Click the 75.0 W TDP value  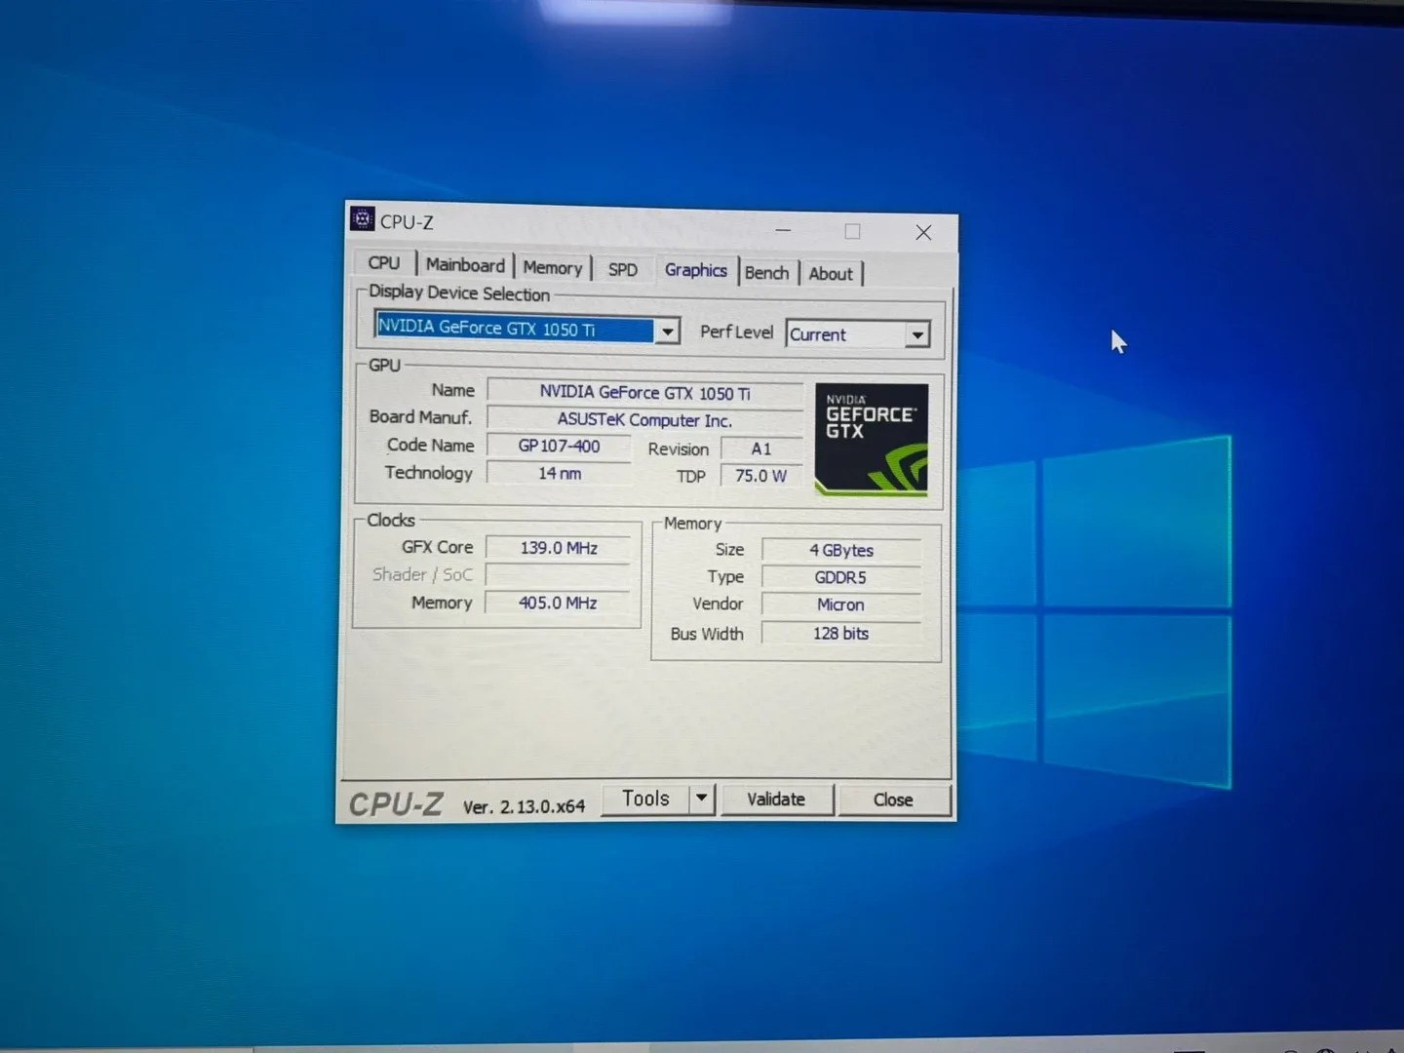click(x=760, y=476)
